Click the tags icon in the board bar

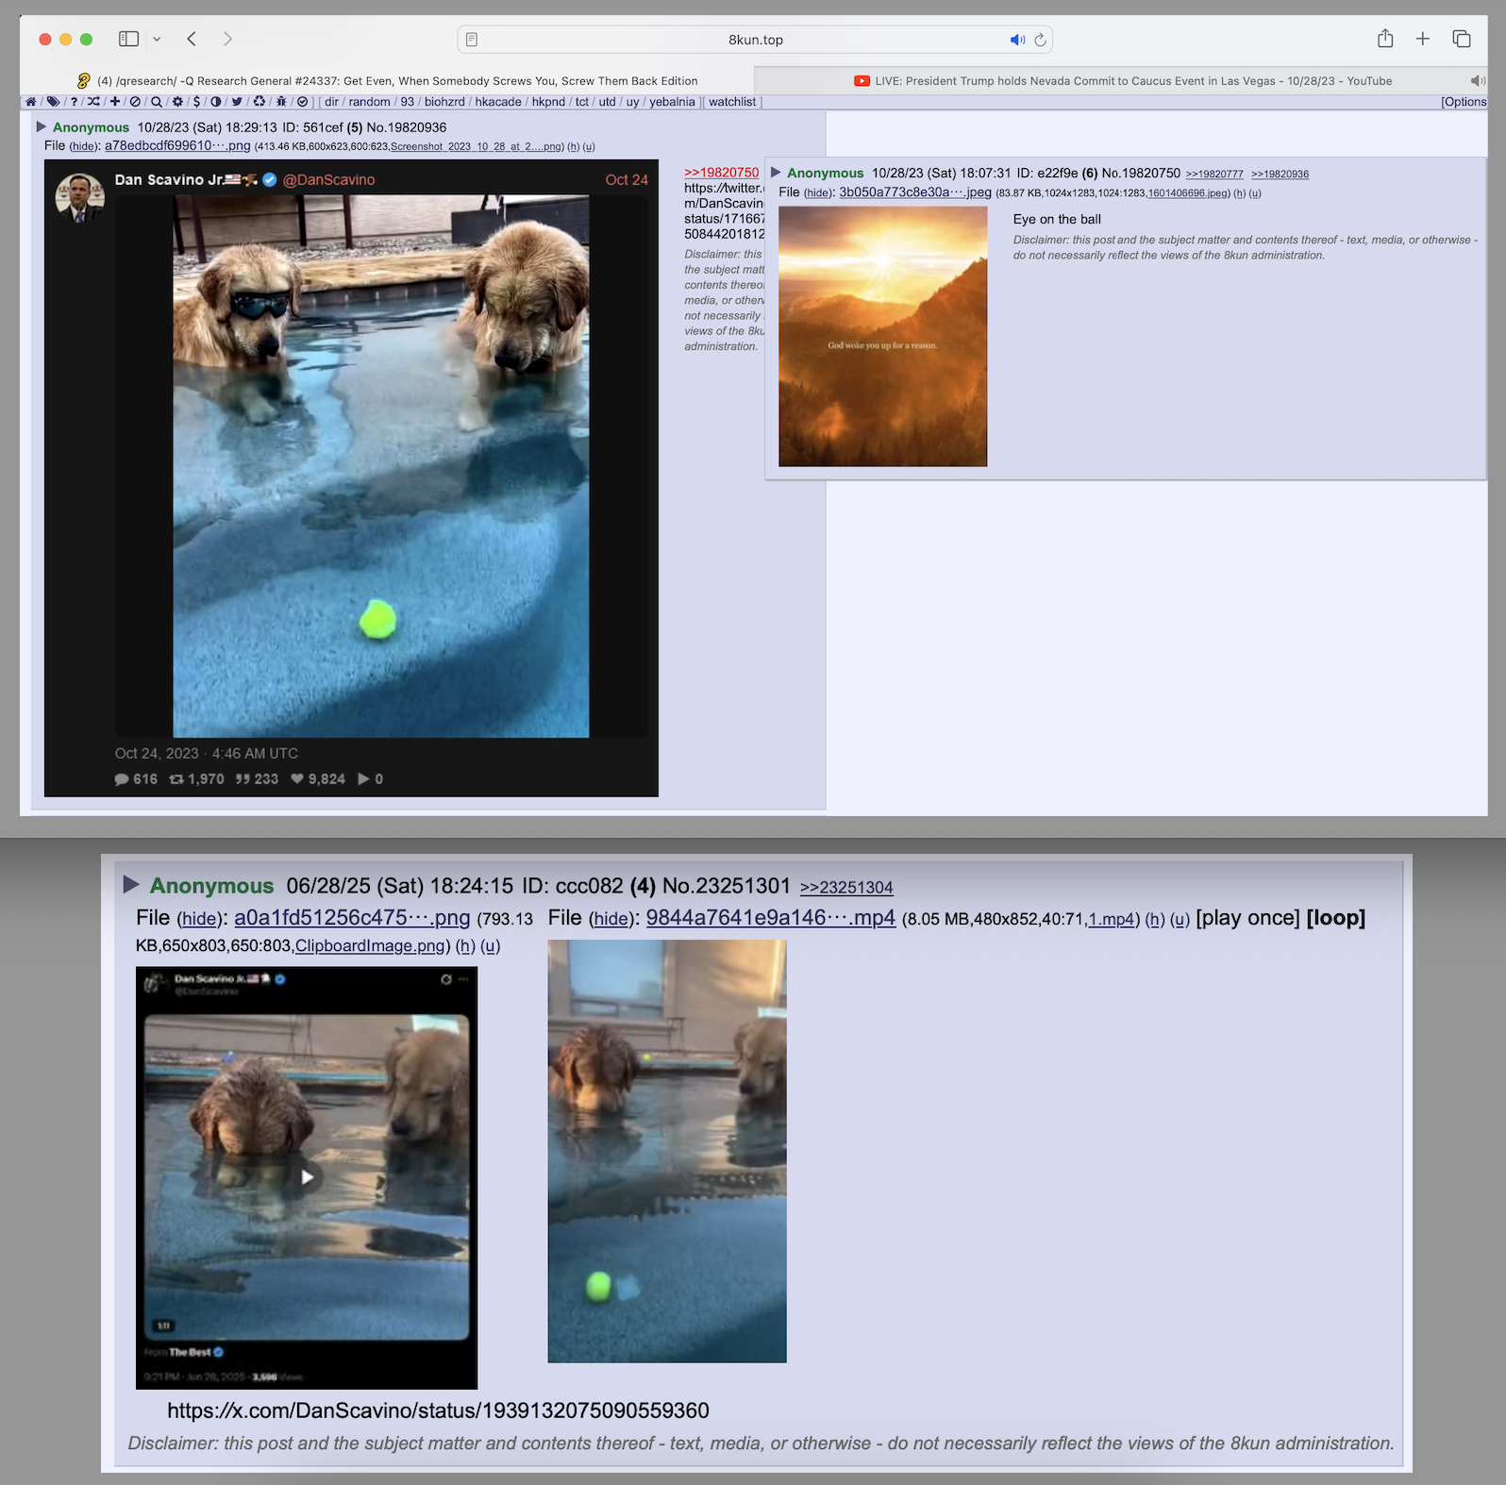pyautogui.click(x=53, y=102)
